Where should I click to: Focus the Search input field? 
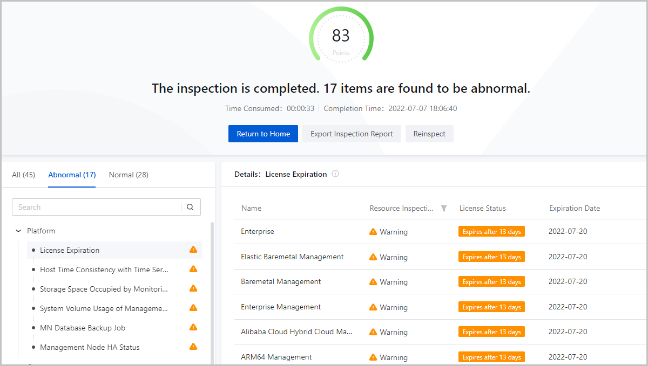[x=97, y=207]
